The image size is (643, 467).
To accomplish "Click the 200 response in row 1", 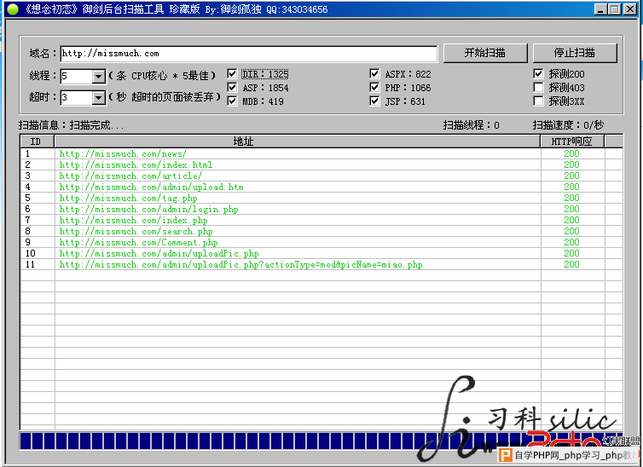I will (571, 153).
